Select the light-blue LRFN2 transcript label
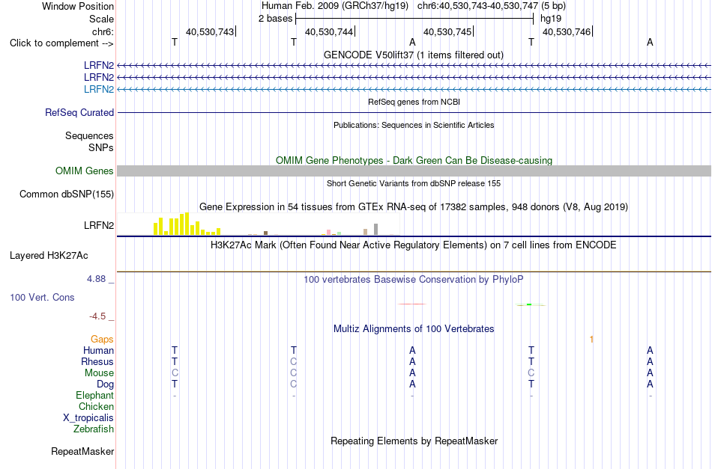 (98, 89)
